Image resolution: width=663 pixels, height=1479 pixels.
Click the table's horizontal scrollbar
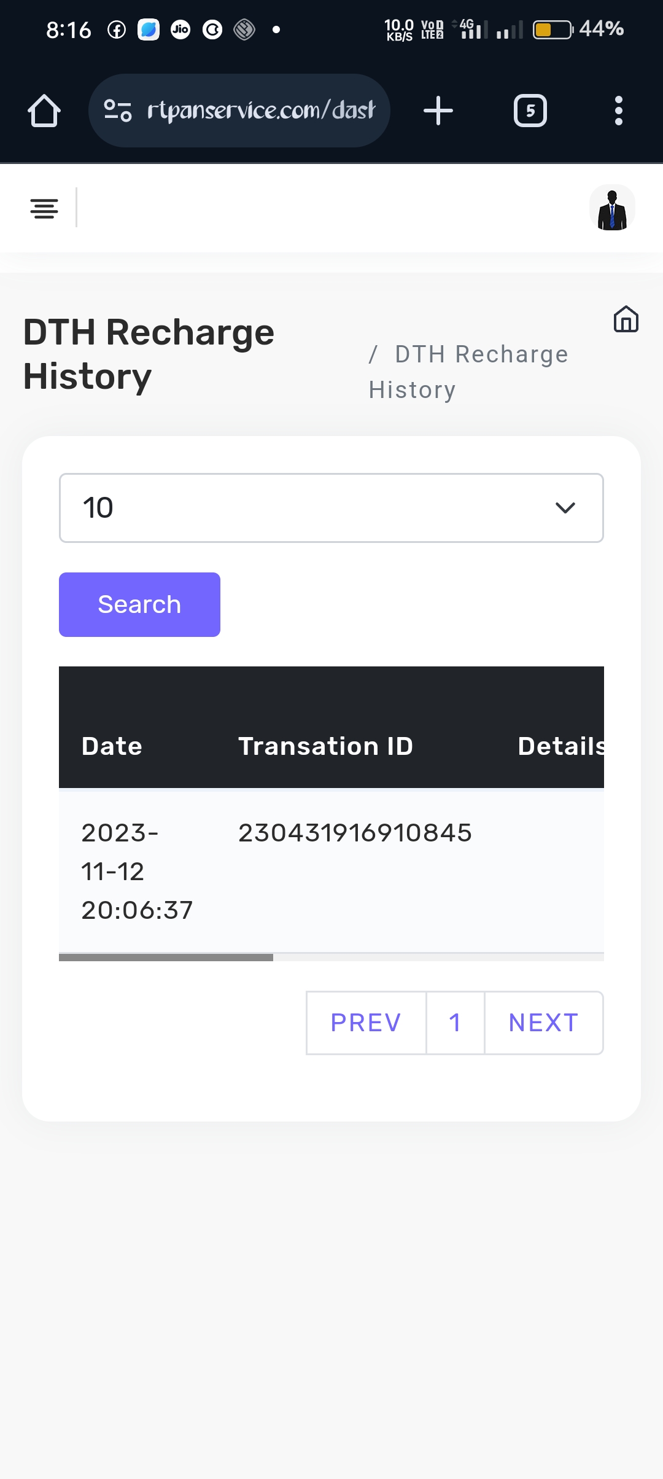pos(166,957)
